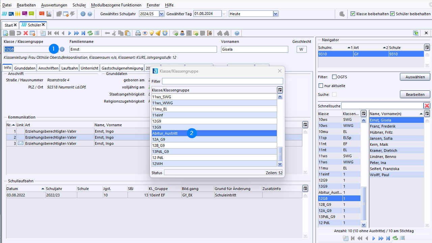Open column chooser of navigator school table
The height and width of the screenshot is (243, 432).
coord(427,48)
